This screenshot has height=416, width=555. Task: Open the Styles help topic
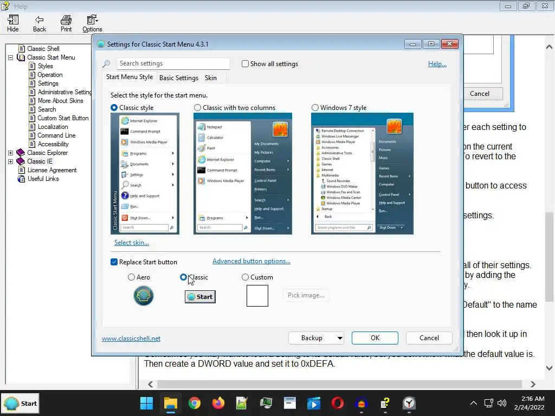click(x=46, y=66)
